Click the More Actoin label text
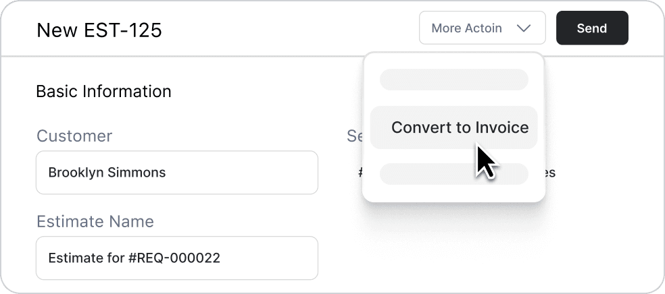The width and height of the screenshot is (665, 294). point(466,28)
